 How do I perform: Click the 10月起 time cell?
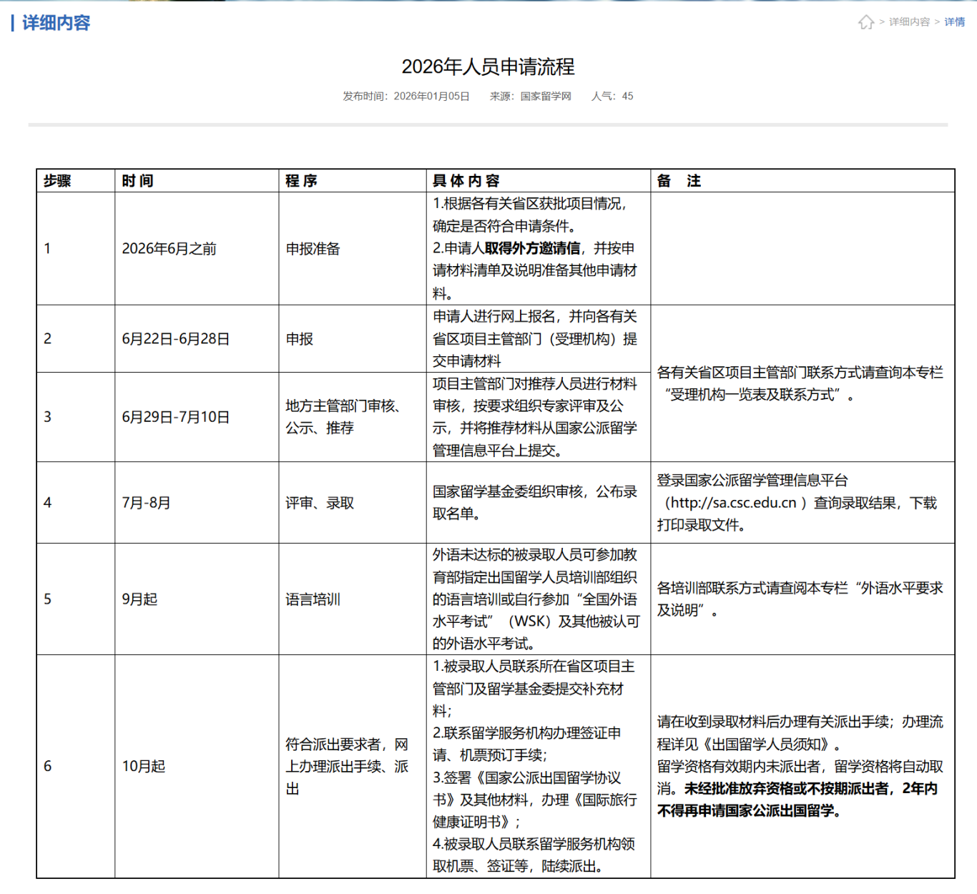pyautogui.click(x=144, y=766)
